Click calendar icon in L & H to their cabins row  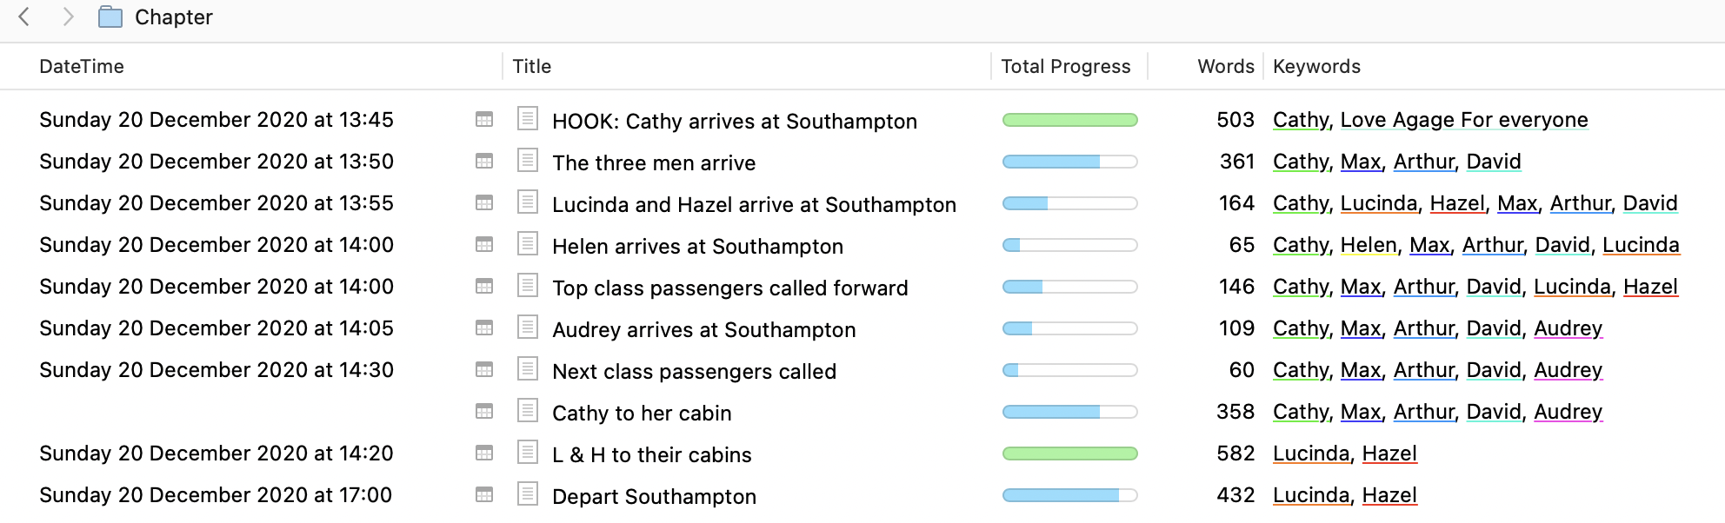(x=484, y=453)
